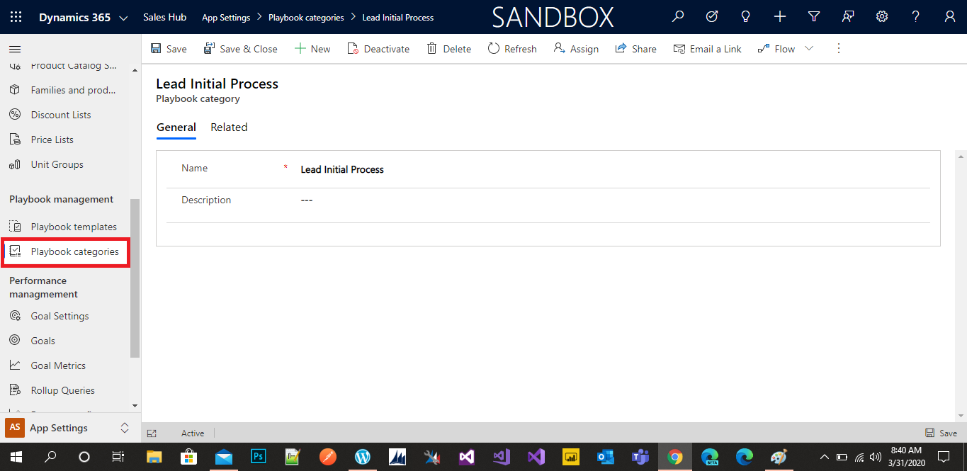Save and close the record
967x471 pixels.
[240, 48]
